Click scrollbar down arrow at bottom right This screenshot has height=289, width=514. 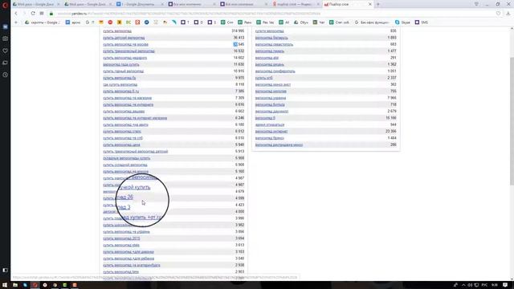(512, 279)
